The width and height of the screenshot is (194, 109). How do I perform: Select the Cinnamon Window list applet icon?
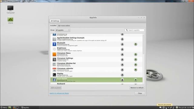54,64
